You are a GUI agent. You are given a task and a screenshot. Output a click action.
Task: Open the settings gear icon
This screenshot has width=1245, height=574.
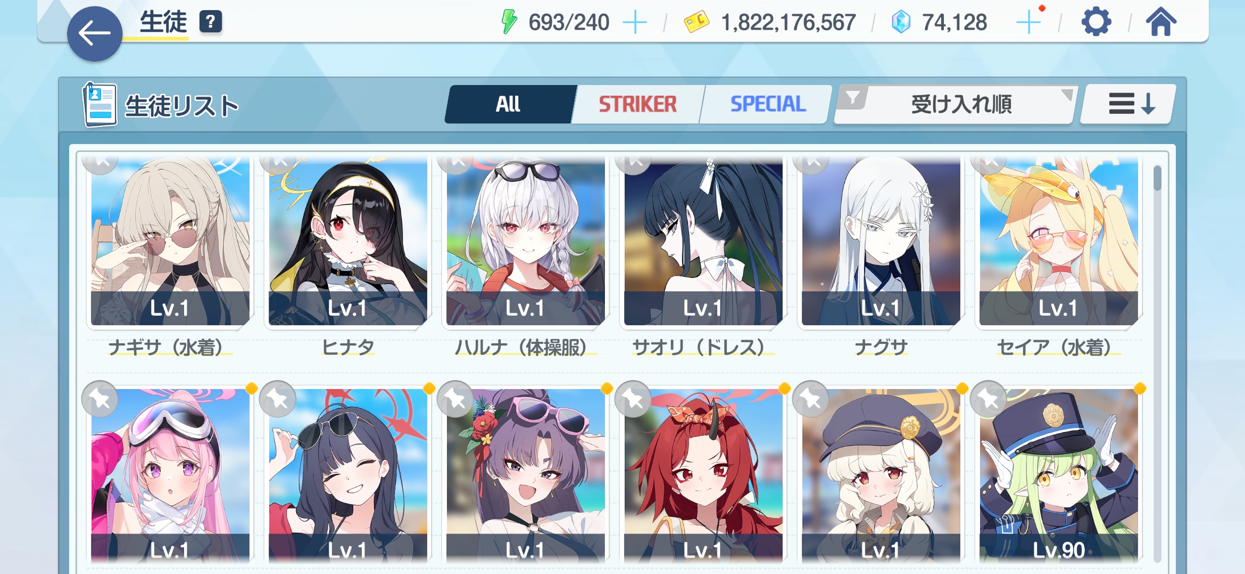(x=1096, y=22)
